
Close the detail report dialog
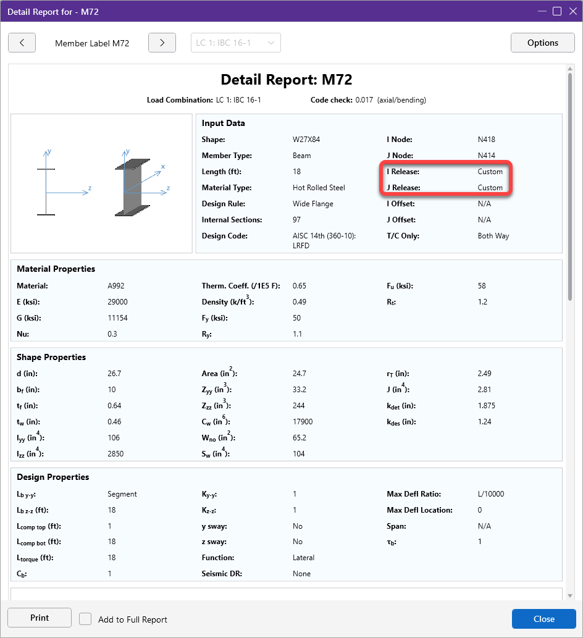pyautogui.click(x=543, y=619)
